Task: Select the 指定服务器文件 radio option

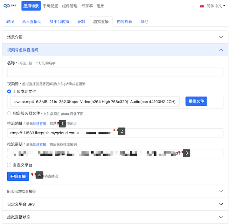Action: tap(9, 113)
